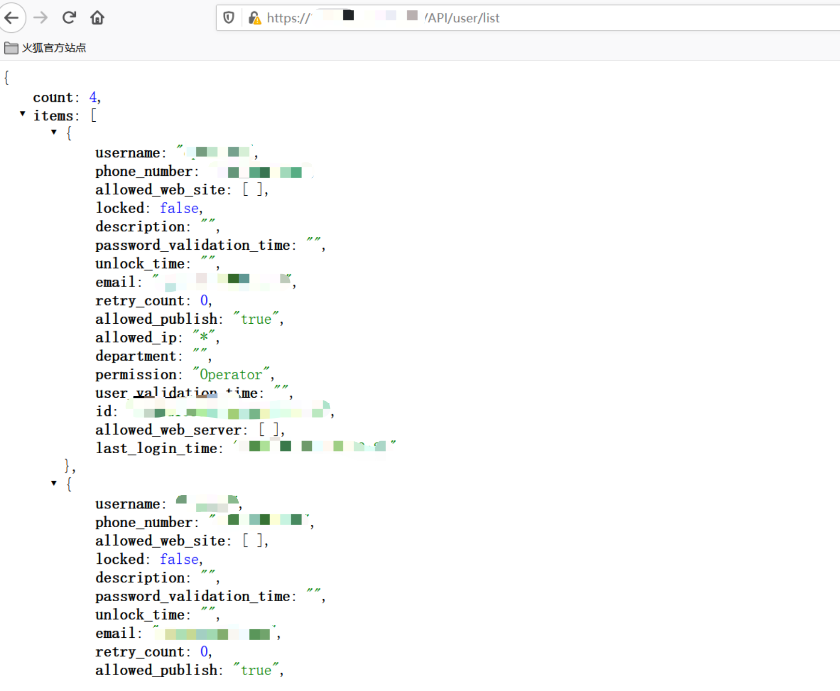The image size is (840, 691).
Task: Click the count value 4
Action: pyautogui.click(x=93, y=97)
